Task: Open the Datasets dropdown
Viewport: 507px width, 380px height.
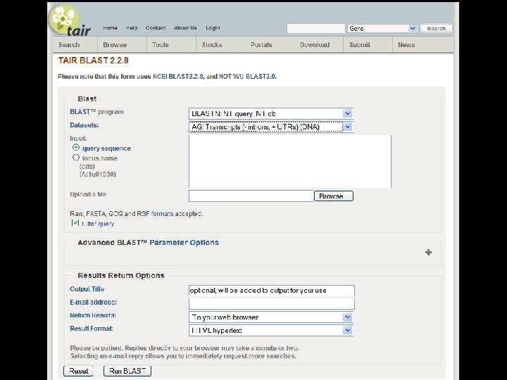Action: 270,127
